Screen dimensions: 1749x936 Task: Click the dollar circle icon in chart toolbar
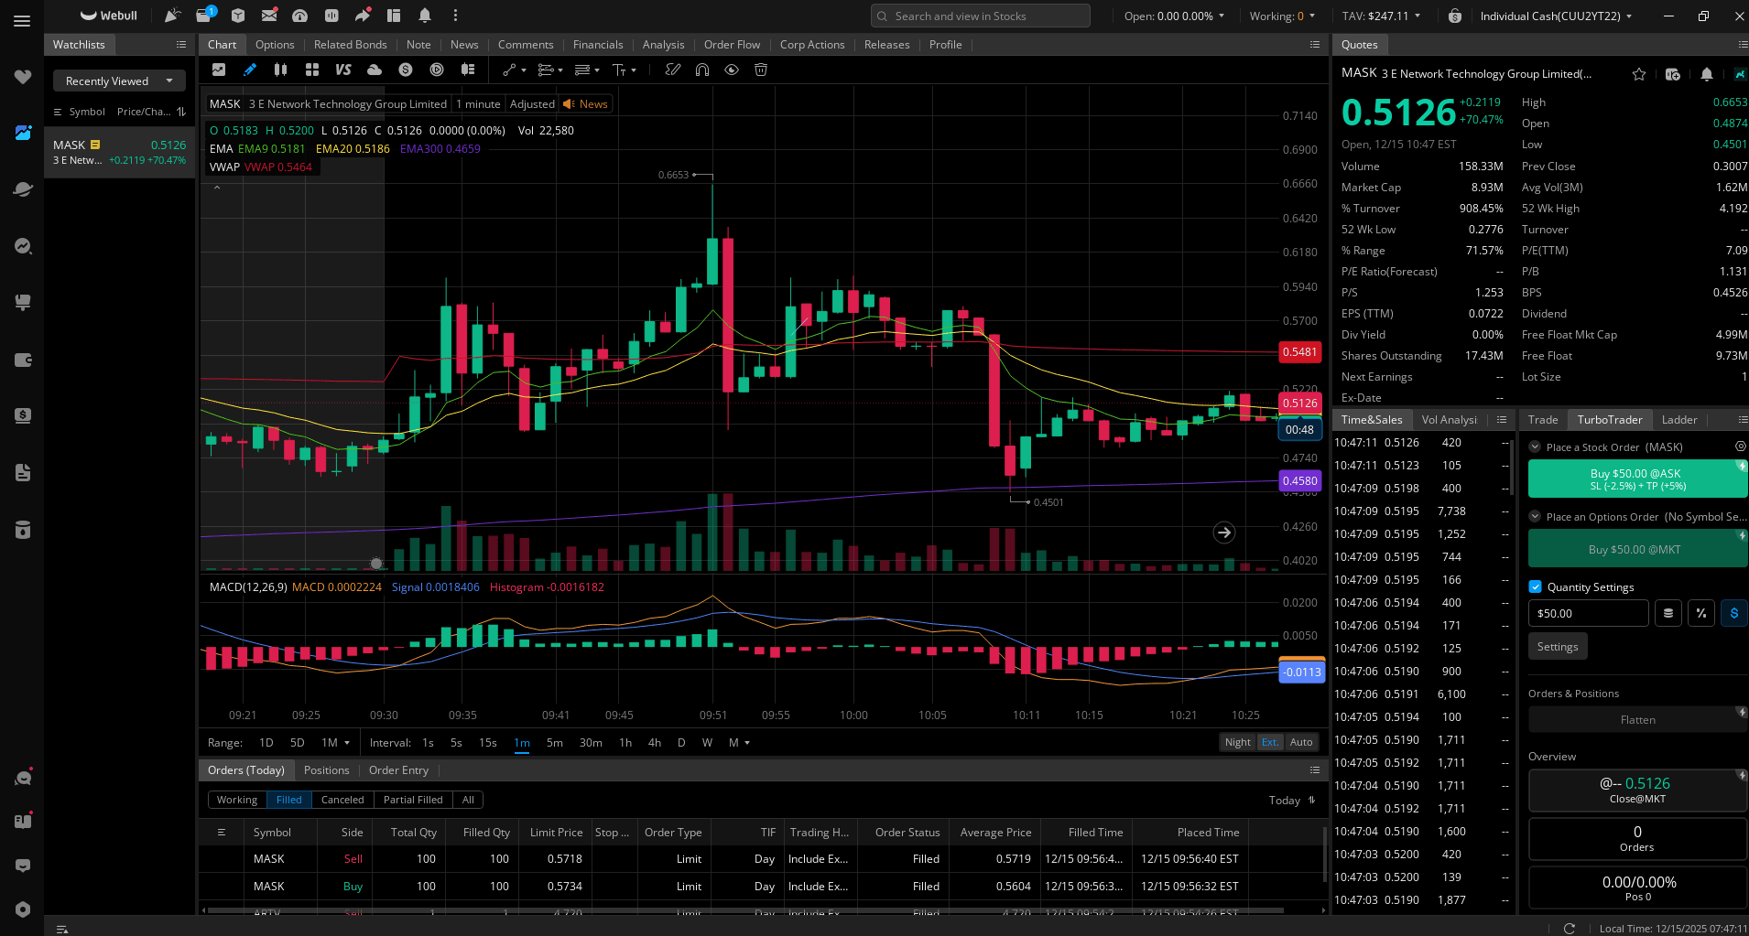tap(406, 70)
